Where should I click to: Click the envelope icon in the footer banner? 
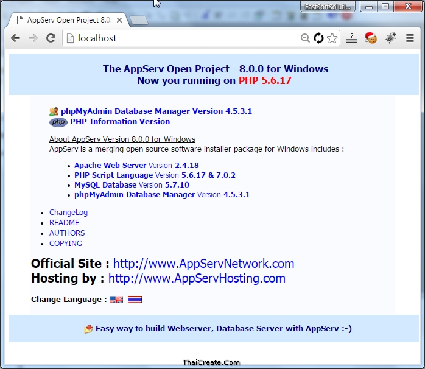(x=88, y=329)
